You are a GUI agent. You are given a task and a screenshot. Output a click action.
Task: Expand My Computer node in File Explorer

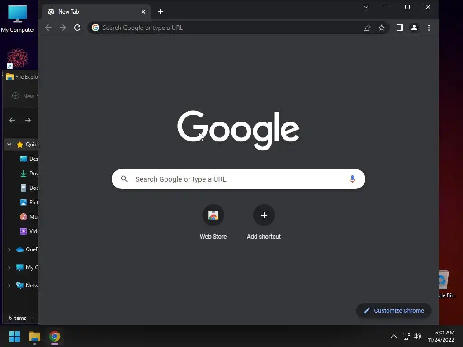(9, 267)
